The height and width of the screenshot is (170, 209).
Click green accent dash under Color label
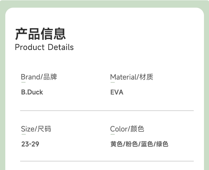tap(112, 135)
